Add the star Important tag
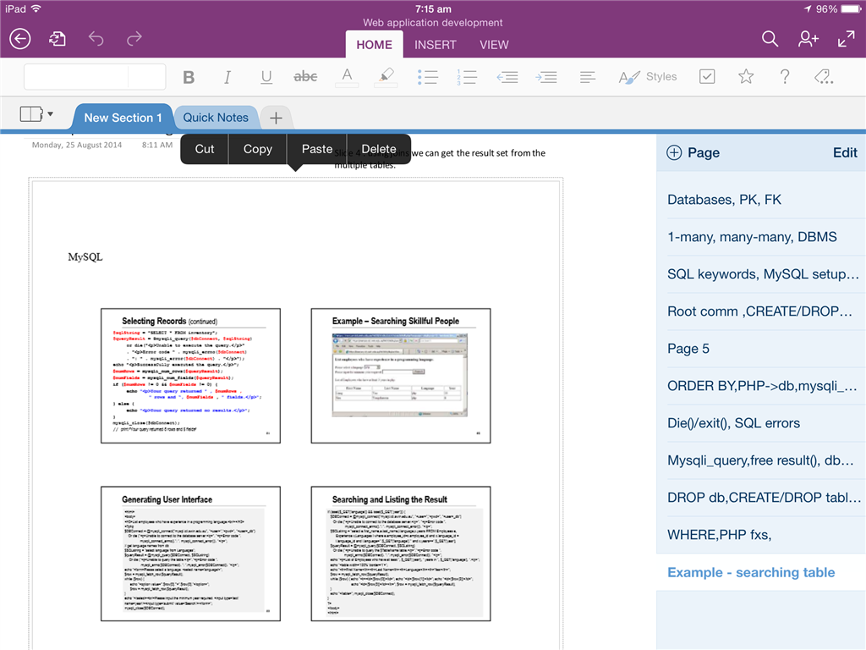Screen dimensions: 866x650 tap(746, 76)
